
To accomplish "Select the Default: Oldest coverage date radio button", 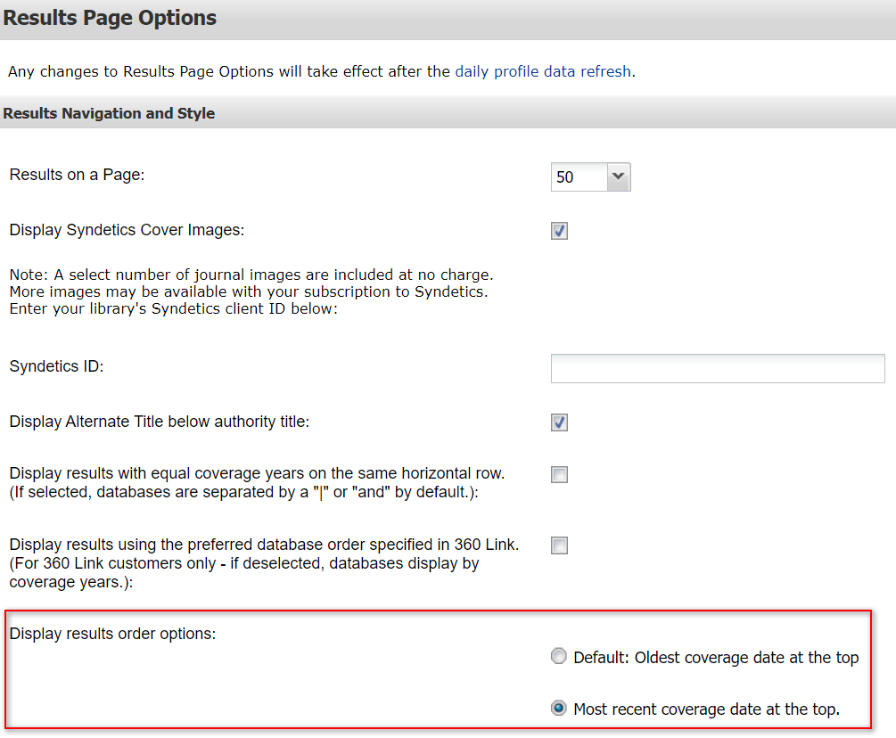I will point(559,658).
